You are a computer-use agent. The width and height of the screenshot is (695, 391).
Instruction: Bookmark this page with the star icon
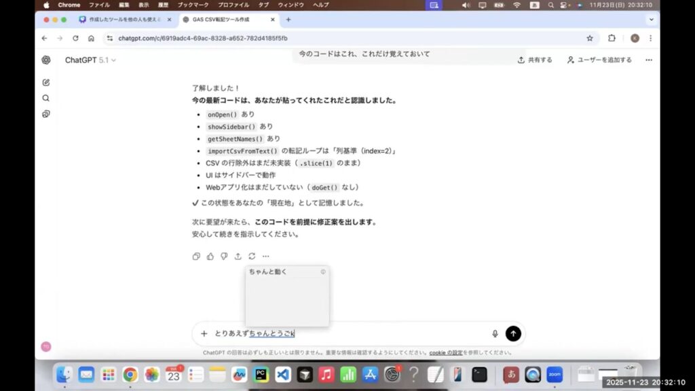click(x=590, y=39)
